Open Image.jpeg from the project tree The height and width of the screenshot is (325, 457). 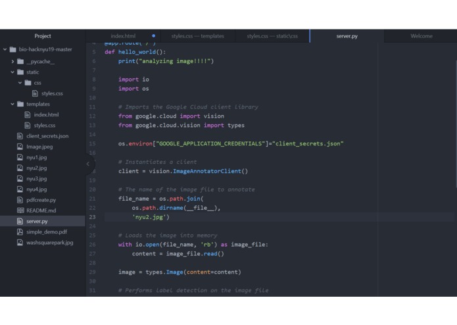[39, 147]
